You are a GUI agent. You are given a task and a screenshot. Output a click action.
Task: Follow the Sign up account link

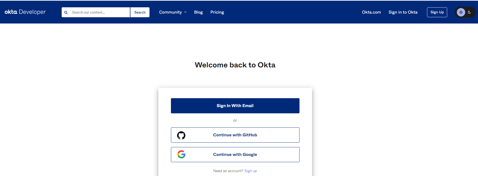[251, 171]
